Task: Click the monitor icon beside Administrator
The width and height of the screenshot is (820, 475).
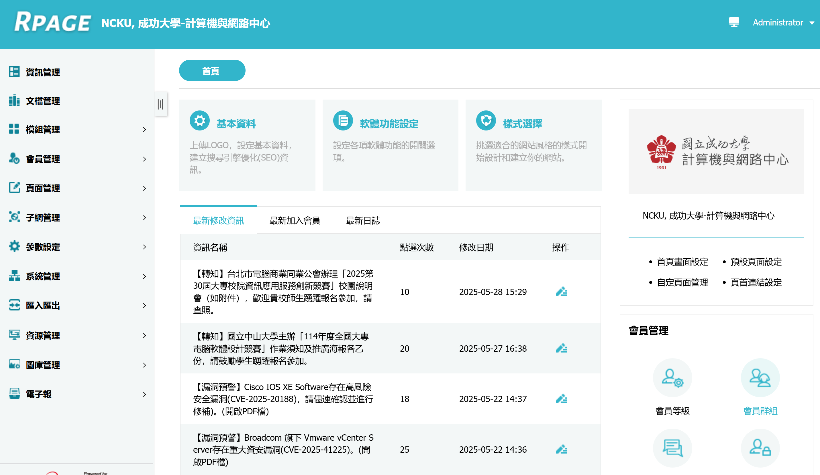Action: [x=734, y=22]
